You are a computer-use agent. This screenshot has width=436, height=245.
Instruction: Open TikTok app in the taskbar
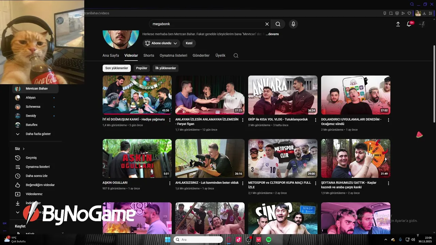click(x=238, y=240)
